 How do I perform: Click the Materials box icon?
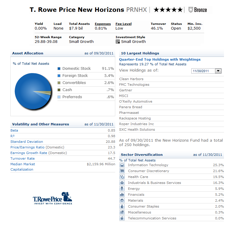click(x=122, y=200)
